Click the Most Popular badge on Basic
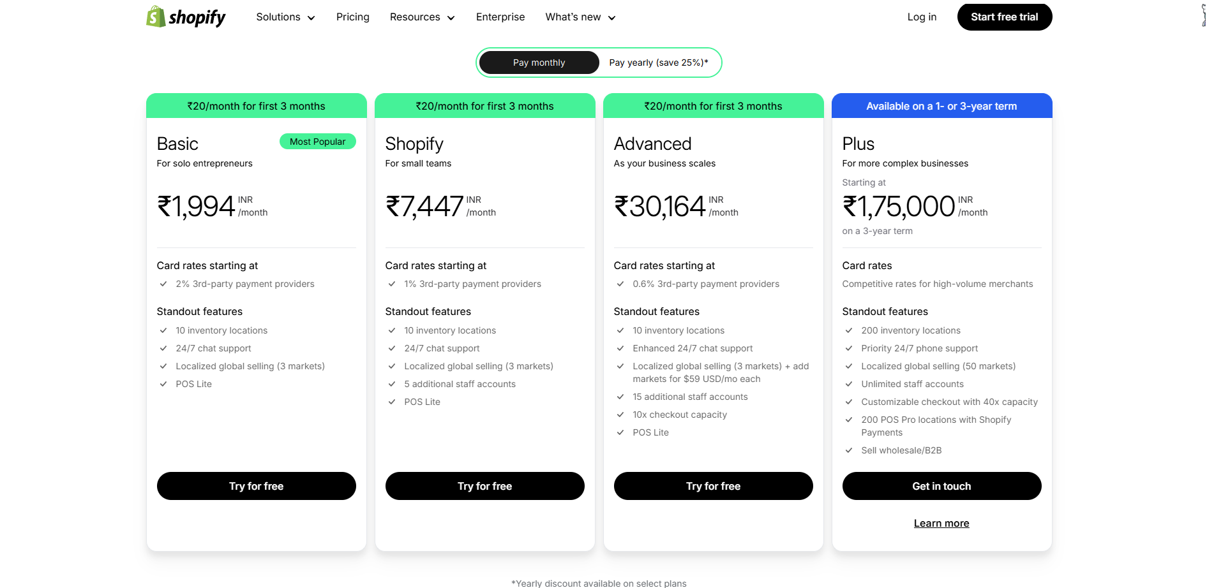The height and width of the screenshot is (588, 1207). pyautogui.click(x=317, y=142)
